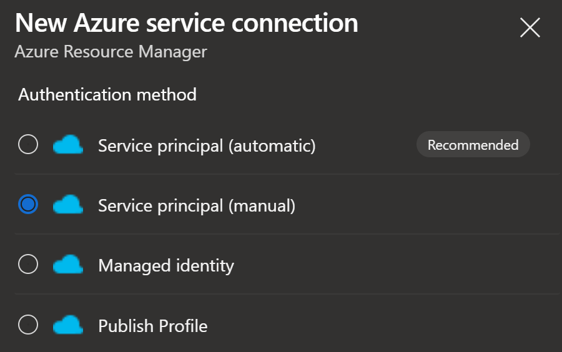
Task: Click divider line below Managed identity
Action: (287, 294)
